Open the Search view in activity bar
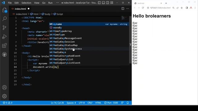198x111 pixels. click(x=4, y=19)
